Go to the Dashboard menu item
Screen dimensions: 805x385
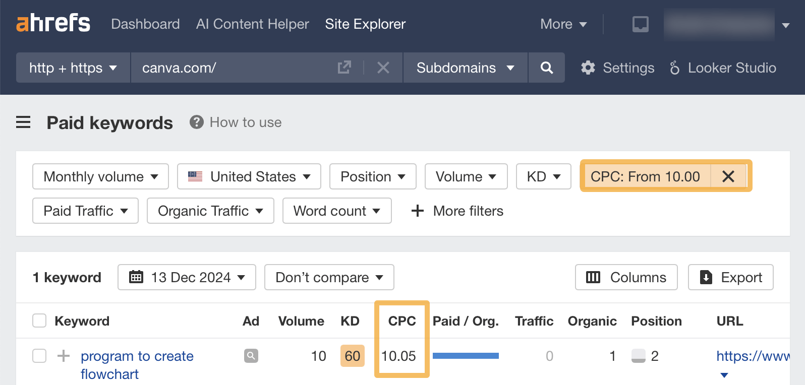point(145,24)
